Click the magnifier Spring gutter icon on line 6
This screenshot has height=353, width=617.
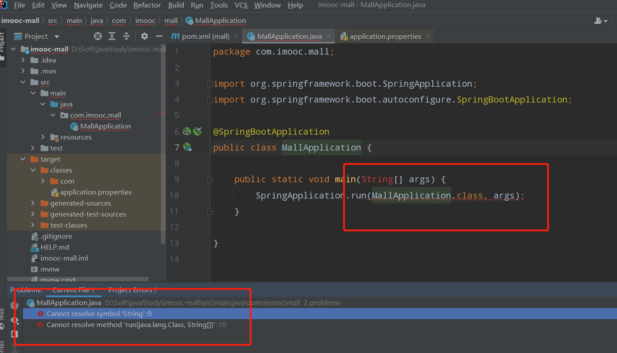187,131
